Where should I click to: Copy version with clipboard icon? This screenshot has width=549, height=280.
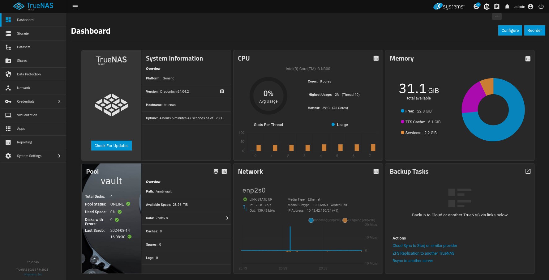[222, 91]
